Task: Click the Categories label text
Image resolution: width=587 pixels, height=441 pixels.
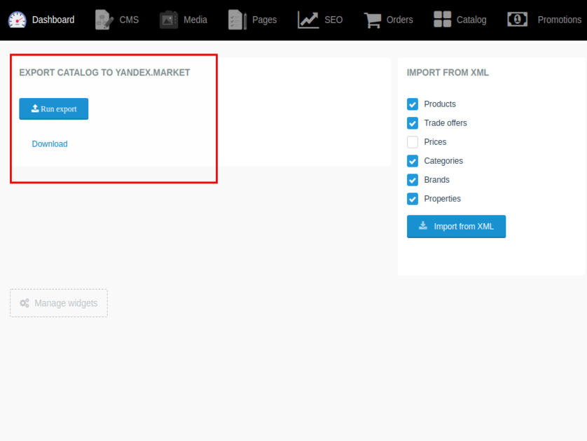Action: coord(443,161)
